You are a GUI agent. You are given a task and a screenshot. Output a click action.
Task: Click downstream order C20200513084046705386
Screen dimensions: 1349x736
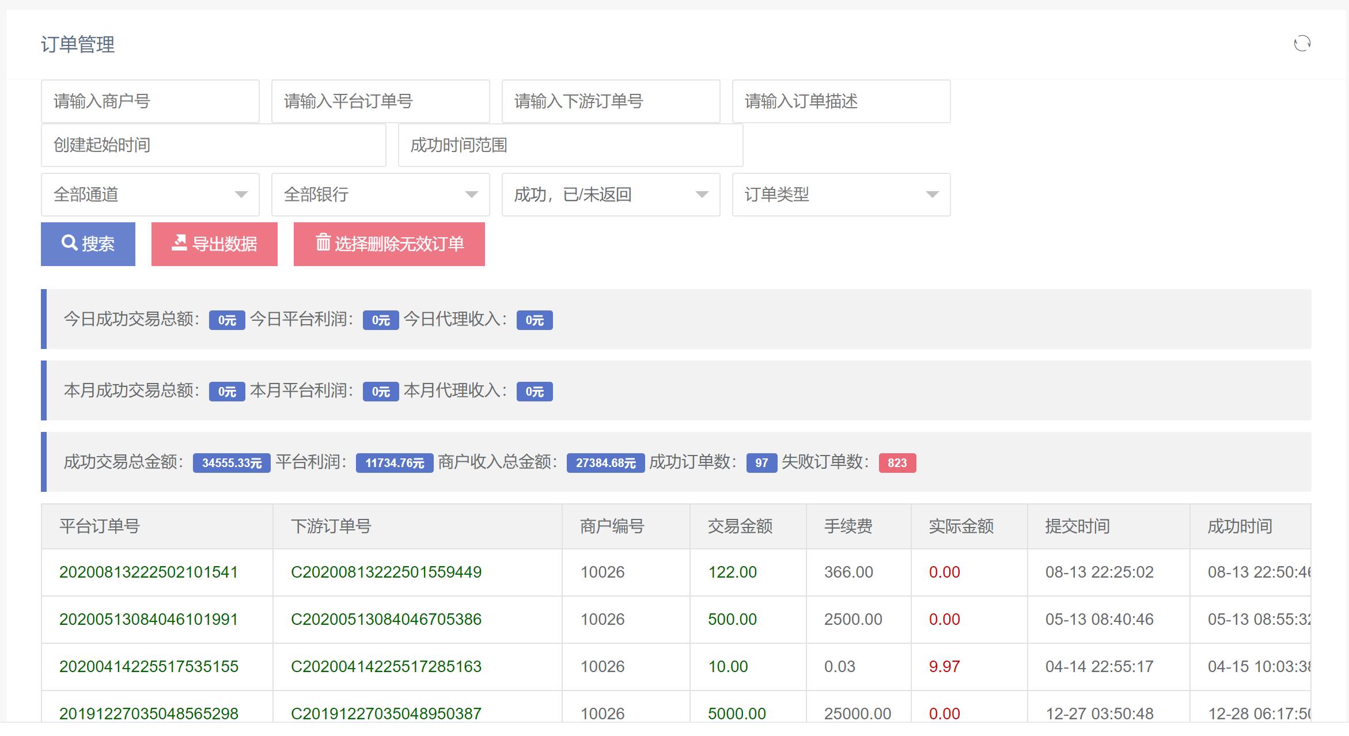[x=386, y=620]
